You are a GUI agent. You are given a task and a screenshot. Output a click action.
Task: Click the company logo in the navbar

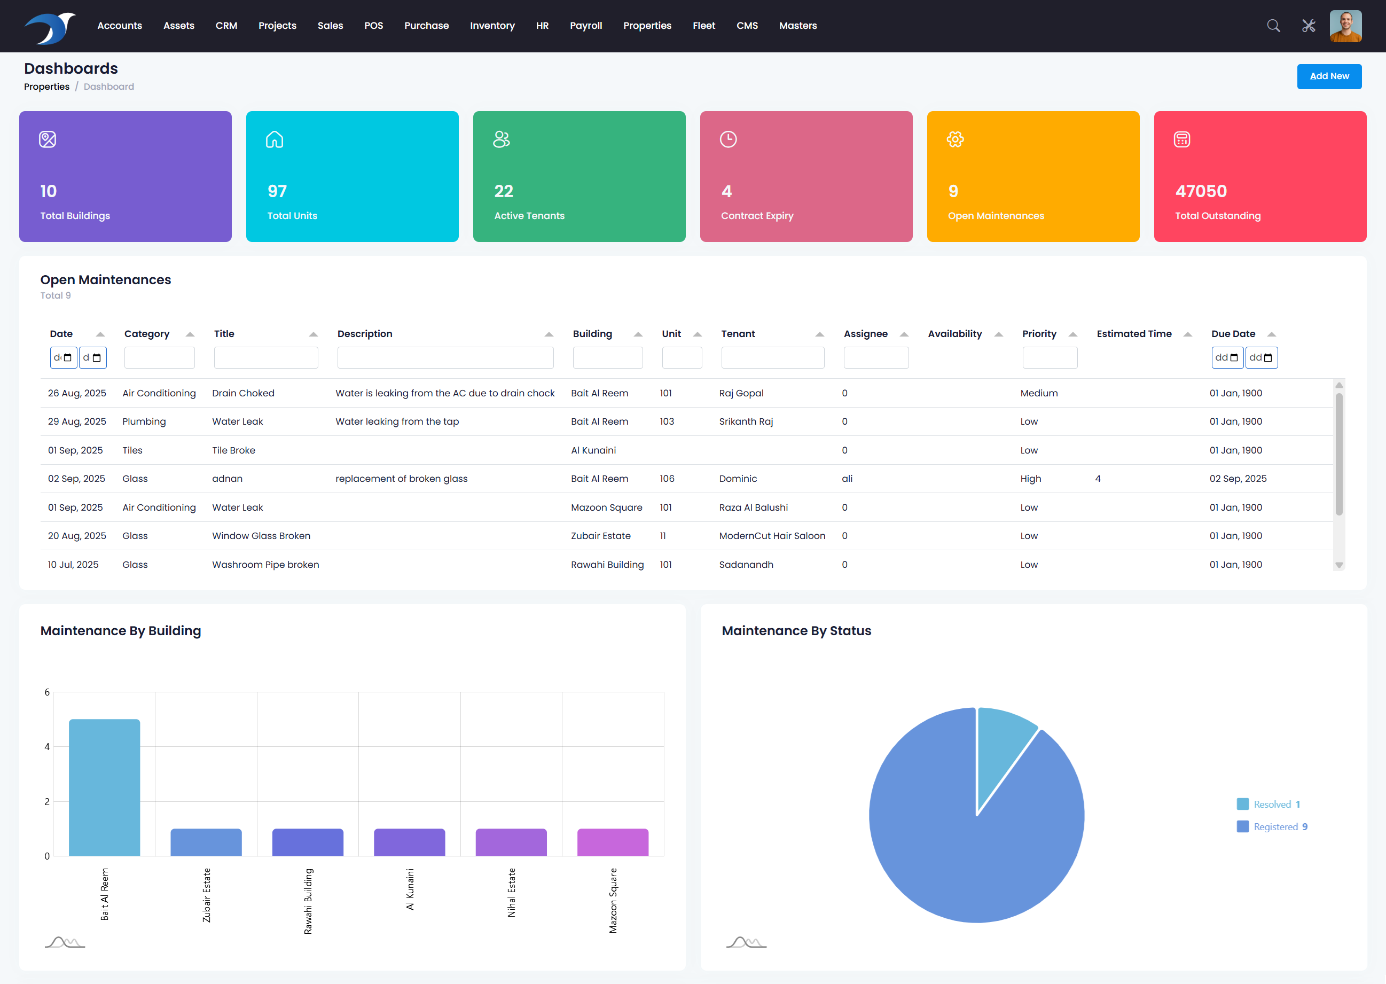50,26
